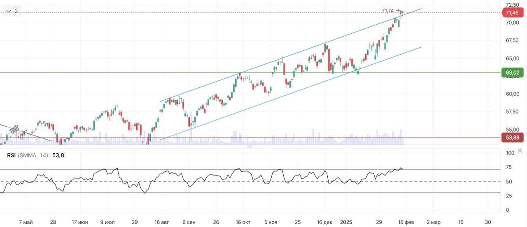
Task: Click the 16 окт date on time axis
Action: click(x=243, y=222)
